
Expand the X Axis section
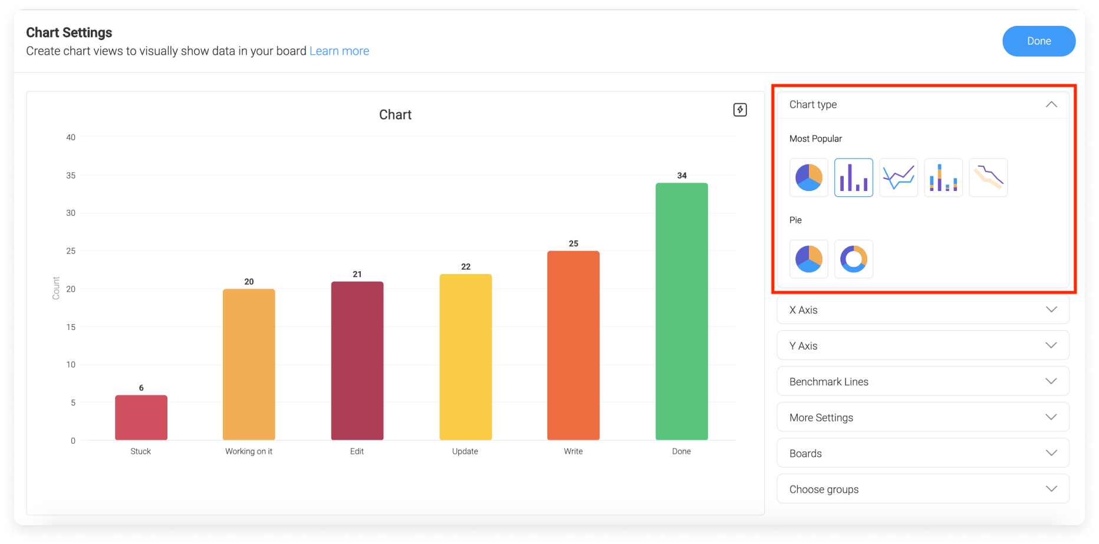pos(1051,309)
